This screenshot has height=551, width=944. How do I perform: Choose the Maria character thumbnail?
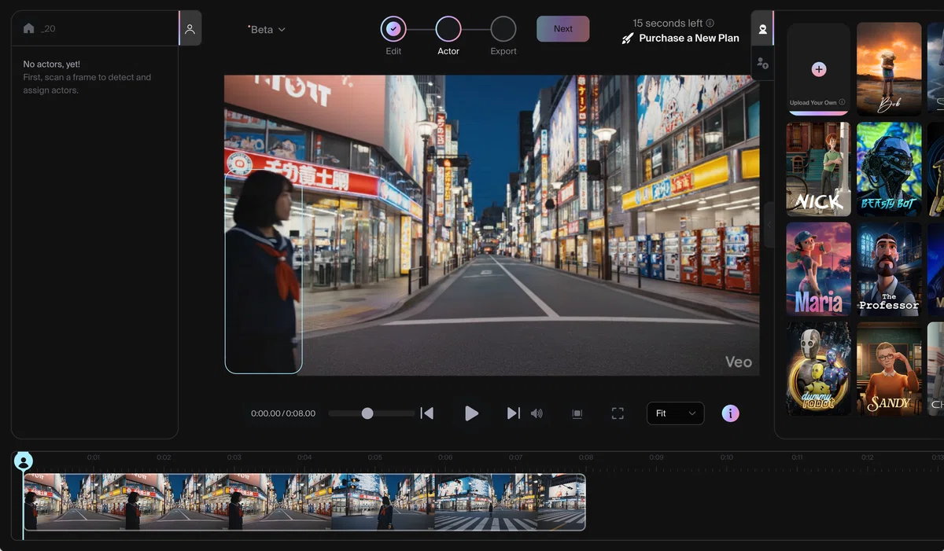pyautogui.click(x=818, y=269)
